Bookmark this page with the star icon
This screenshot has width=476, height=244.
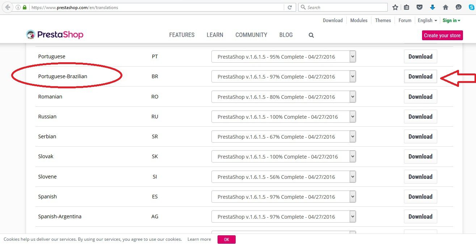click(x=395, y=7)
